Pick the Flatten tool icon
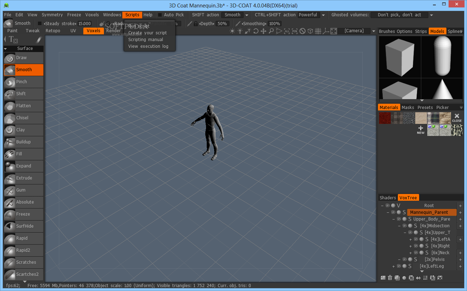 pos(10,106)
